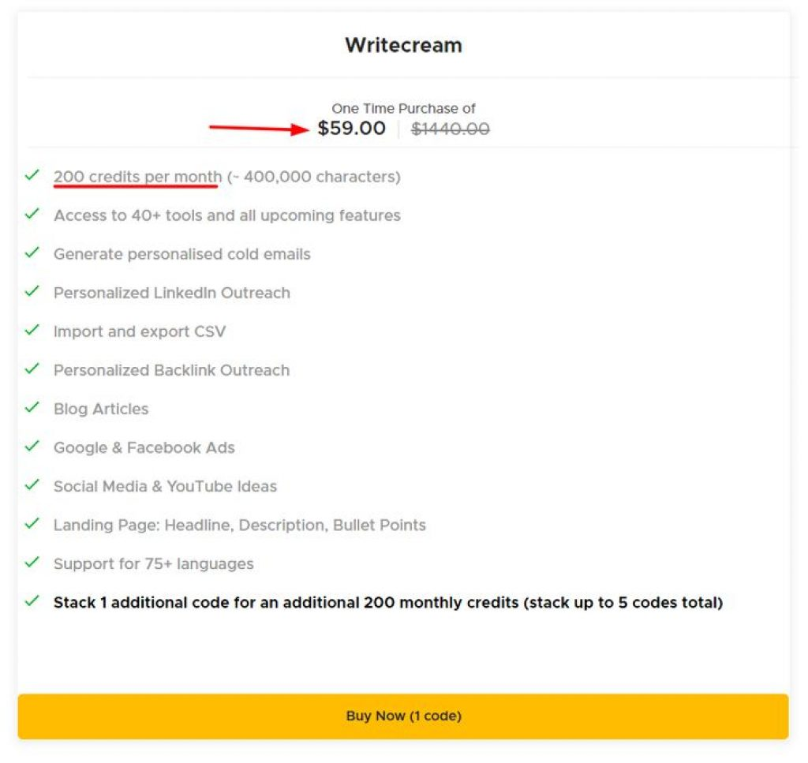Screen dimensions: 808x763
Task: Click checkmark beside Import and export CSV
Action: [x=32, y=330]
